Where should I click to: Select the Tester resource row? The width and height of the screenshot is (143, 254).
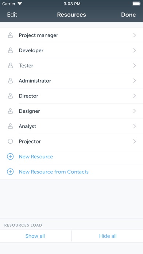pyautogui.click(x=71, y=66)
